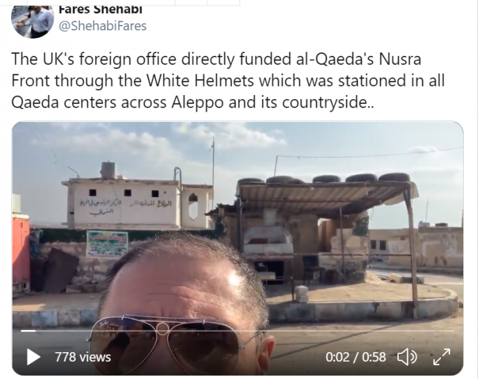Click the video progress bar midpoint
Screen dimensions: 479x379
[237, 331]
